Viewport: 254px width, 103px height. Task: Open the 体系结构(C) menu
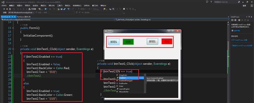click(x=77, y=5)
